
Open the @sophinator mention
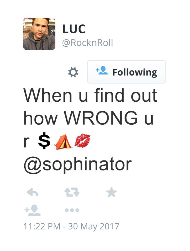[x=78, y=165]
